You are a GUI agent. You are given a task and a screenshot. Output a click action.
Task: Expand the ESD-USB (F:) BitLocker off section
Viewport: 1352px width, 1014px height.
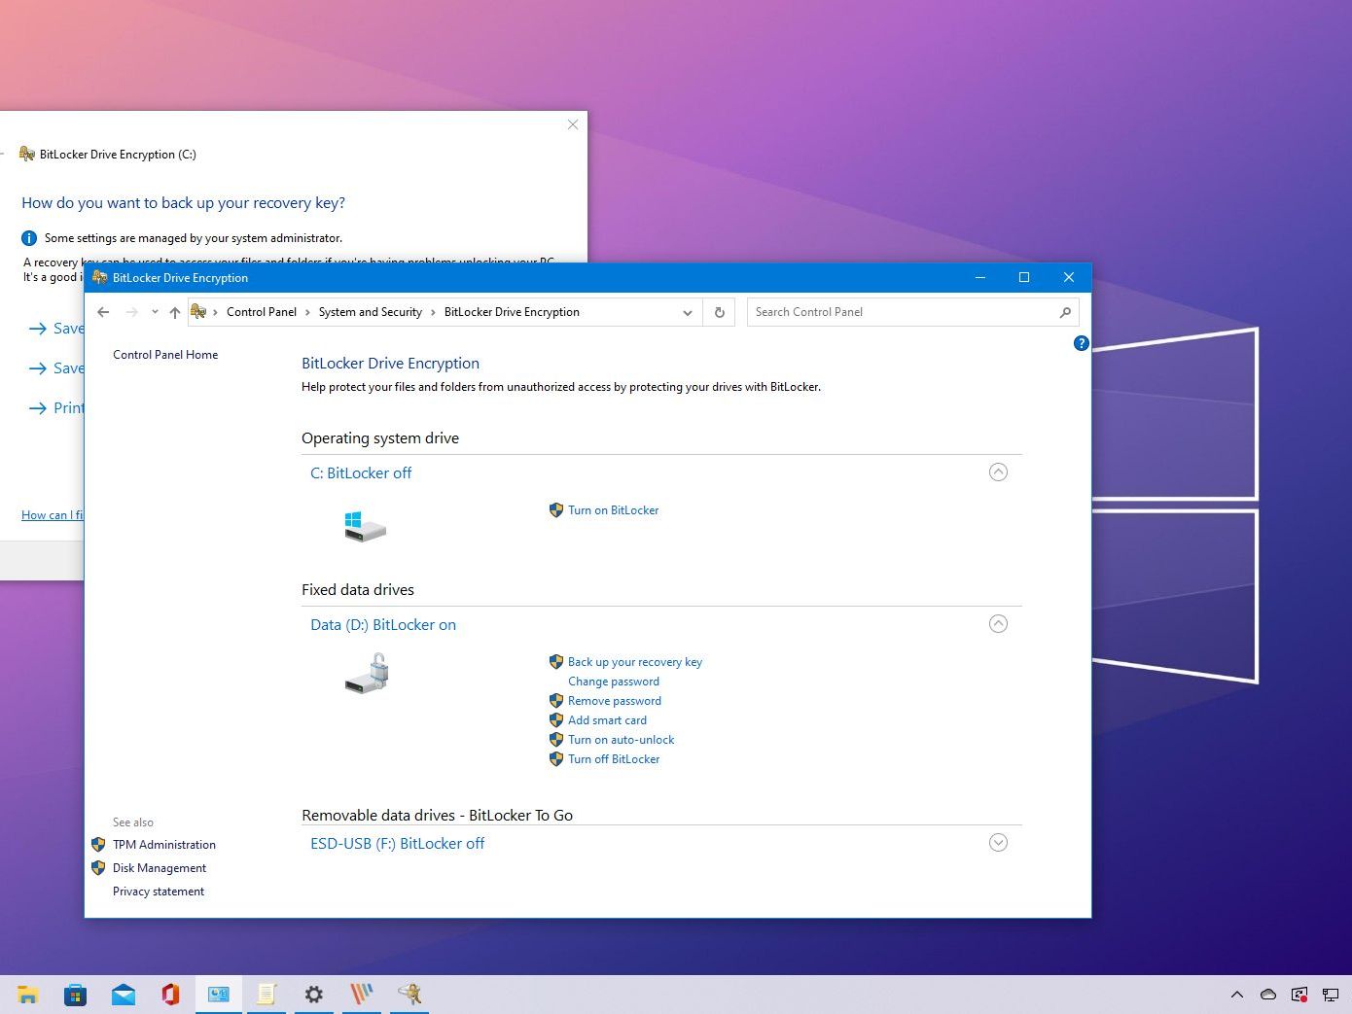click(x=998, y=843)
